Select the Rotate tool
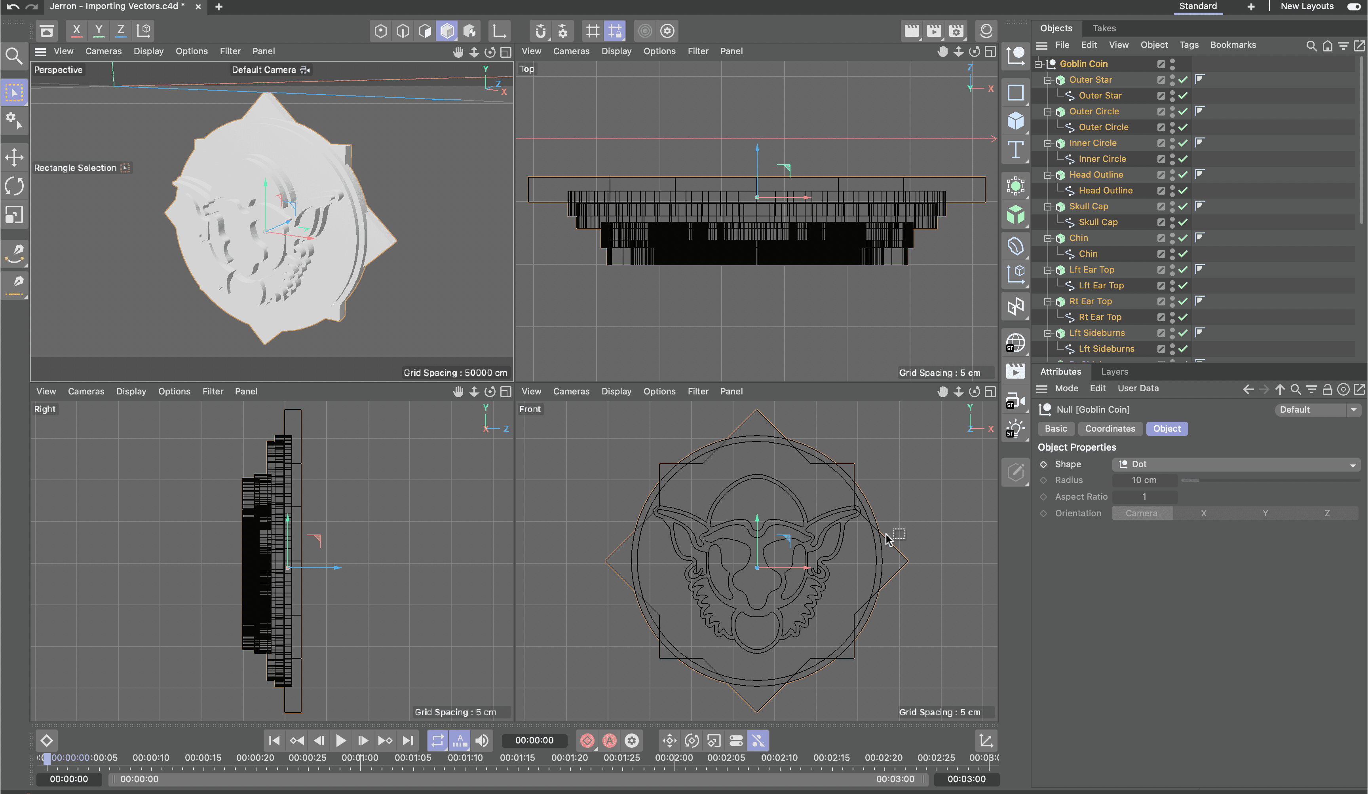Viewport: 1368px width, 794px height. pyautogui.click(x=14, y=186)
